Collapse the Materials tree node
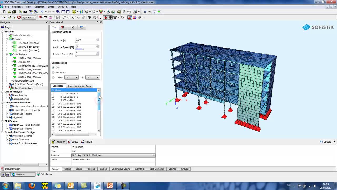This screenshot has width=337, height=190. click(x=7, y=39)
